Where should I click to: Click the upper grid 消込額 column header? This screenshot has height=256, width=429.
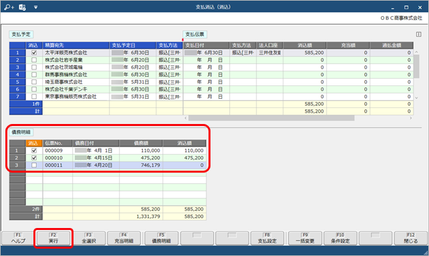point(305,45)
